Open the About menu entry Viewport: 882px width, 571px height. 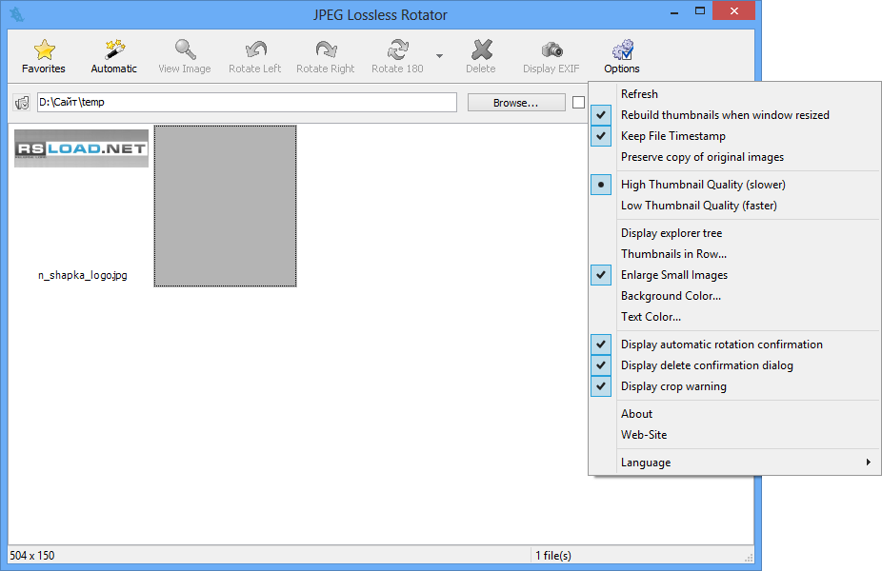[x=734, y=414]
